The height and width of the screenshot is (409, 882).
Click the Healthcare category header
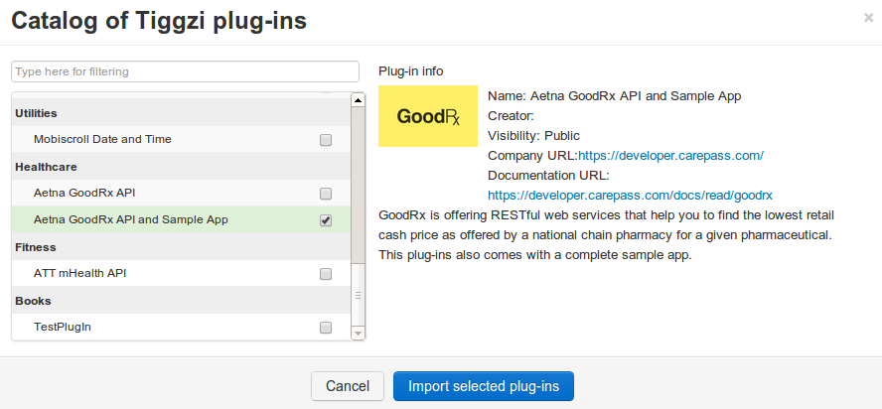46,167
